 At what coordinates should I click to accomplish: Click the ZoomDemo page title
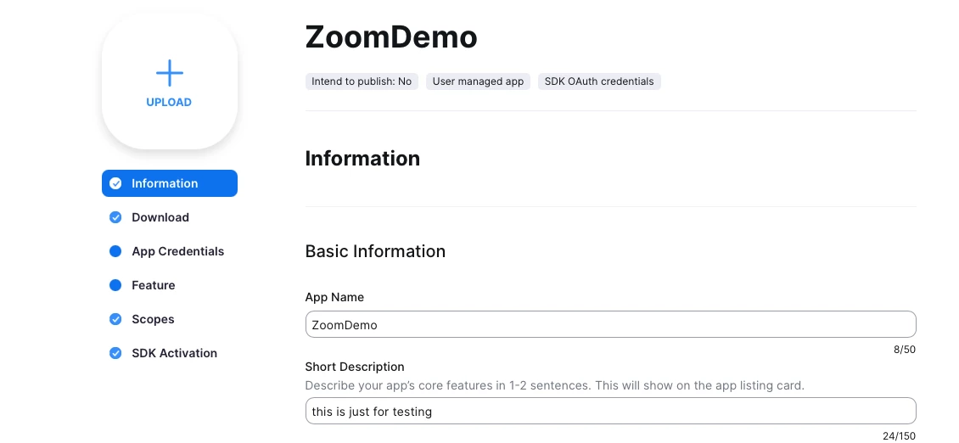coord(391,36)
